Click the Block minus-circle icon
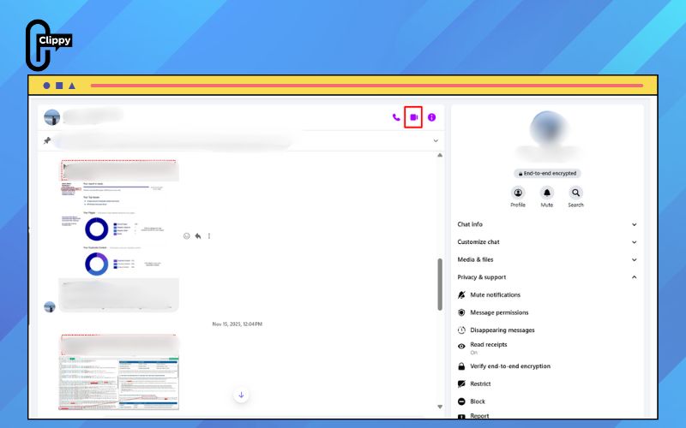 [461, 401]
